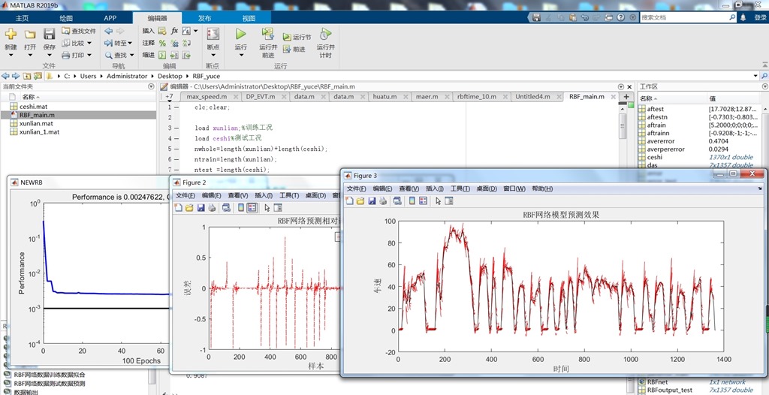Switch to the Publish (发布) ribbon tab

pos(204,18)
